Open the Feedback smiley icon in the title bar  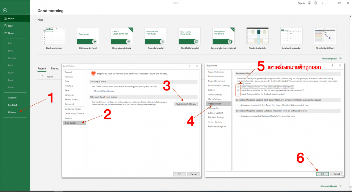309,3
